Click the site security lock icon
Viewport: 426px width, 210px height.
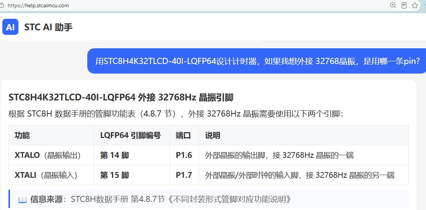click(x=2, y=5)
